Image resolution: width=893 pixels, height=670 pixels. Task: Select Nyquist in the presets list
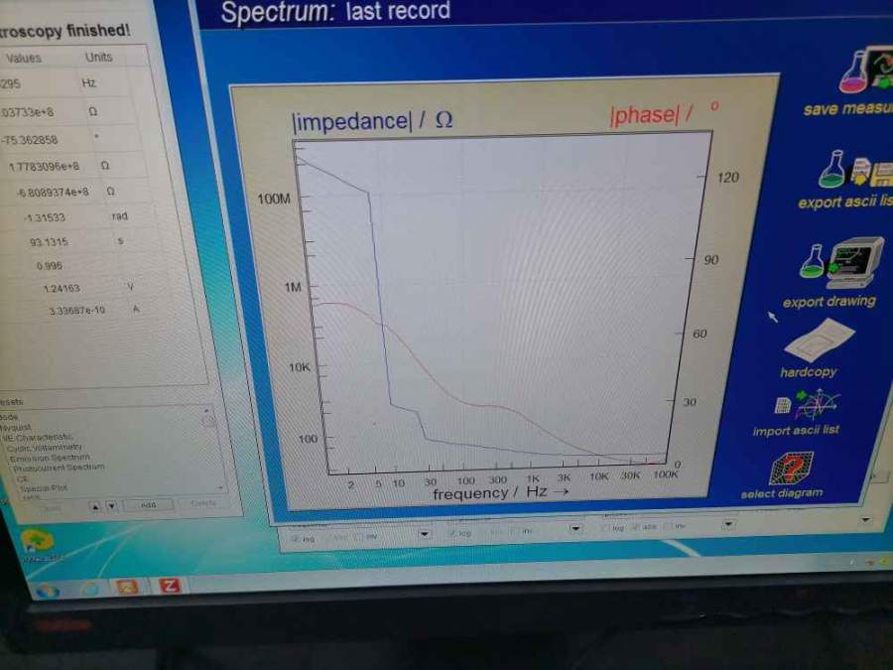point(16,427)
